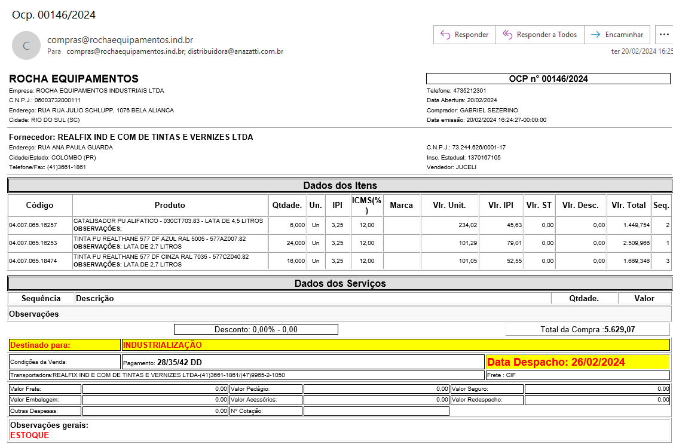Viewport: 673px width, 444px height.
Task: Click the Dados dos Itens section header
Action: point(339,185)
